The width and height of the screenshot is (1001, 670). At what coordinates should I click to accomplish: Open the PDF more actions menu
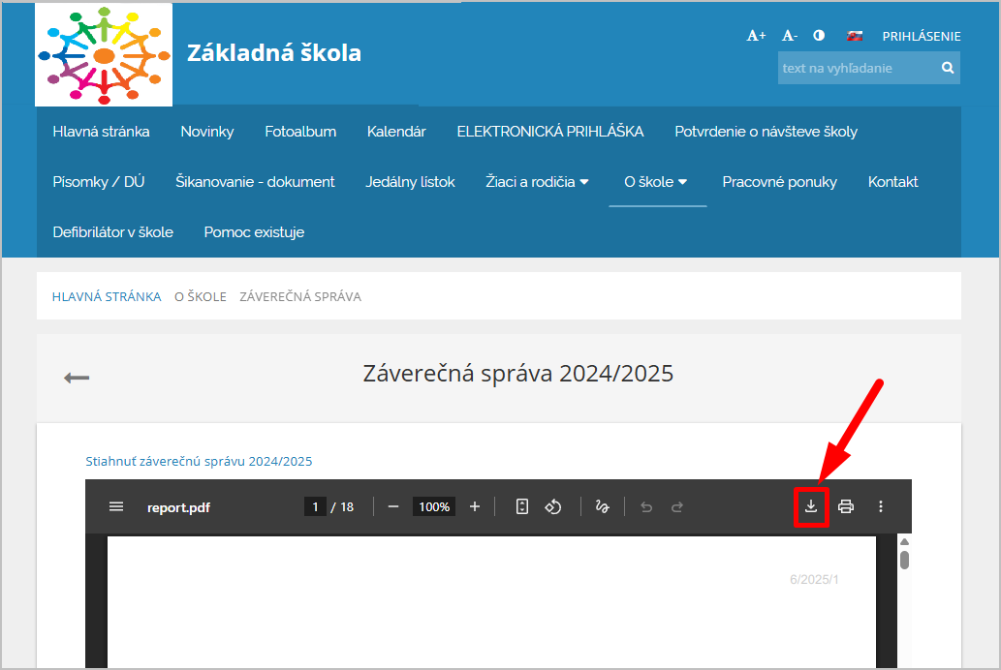(x=881, y=506)
